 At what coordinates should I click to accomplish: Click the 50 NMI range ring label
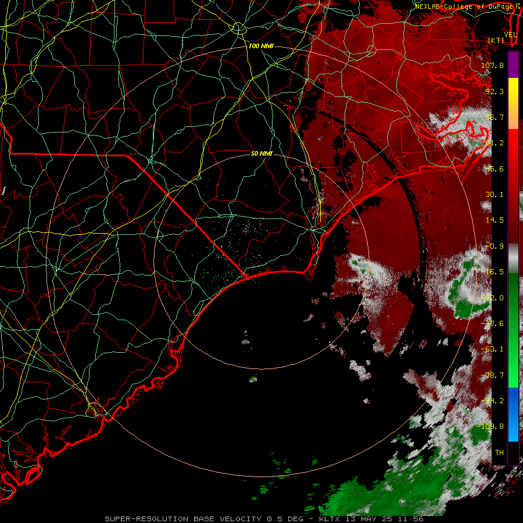click(x=261, y=153)
